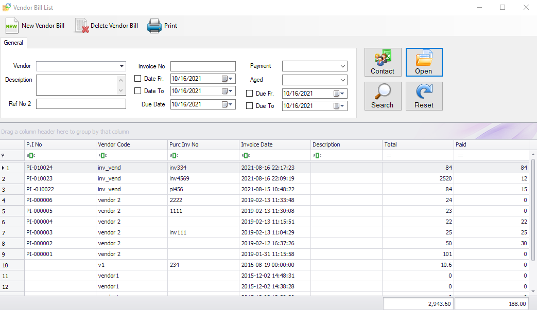This screenshot has height=310, width=537.
Task: Click the Ref No 2 input field
Action: tap(81, 104)
